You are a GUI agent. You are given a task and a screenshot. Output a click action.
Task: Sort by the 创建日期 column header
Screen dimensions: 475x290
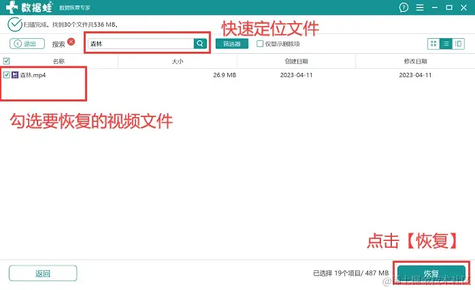[x=296, y=61]
